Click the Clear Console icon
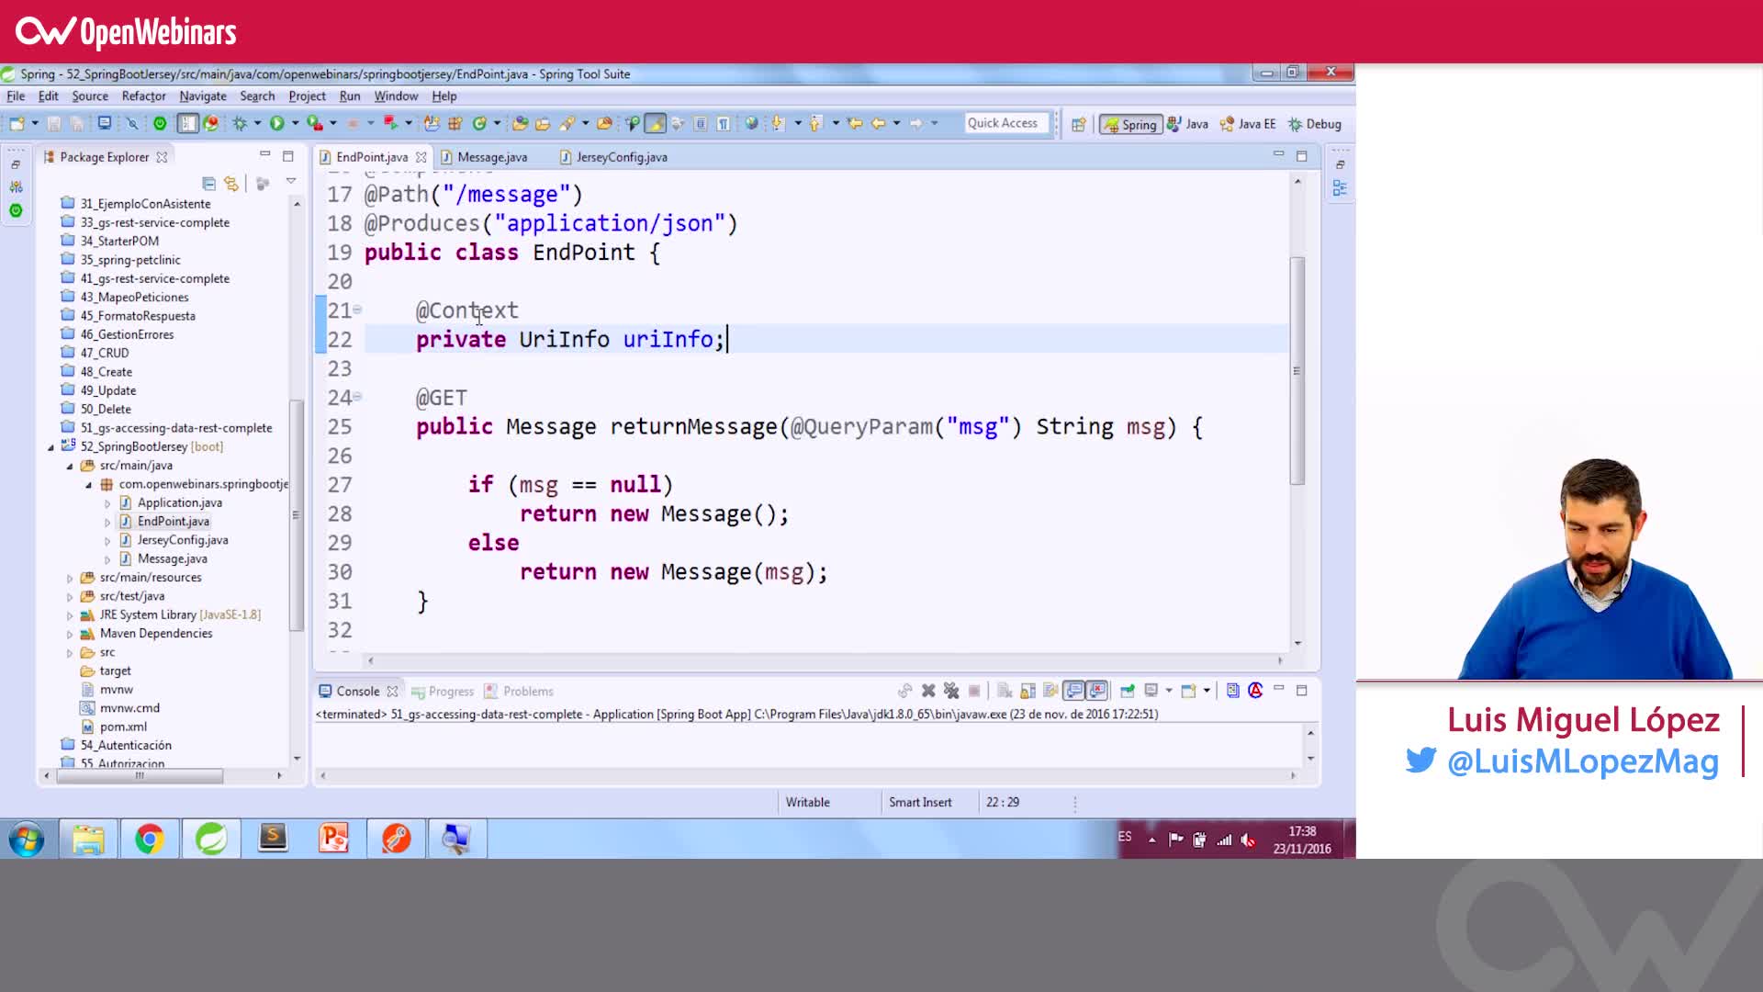Image resolution: width=1763 pixels, height=992 pixels. tap(1004, 690)
